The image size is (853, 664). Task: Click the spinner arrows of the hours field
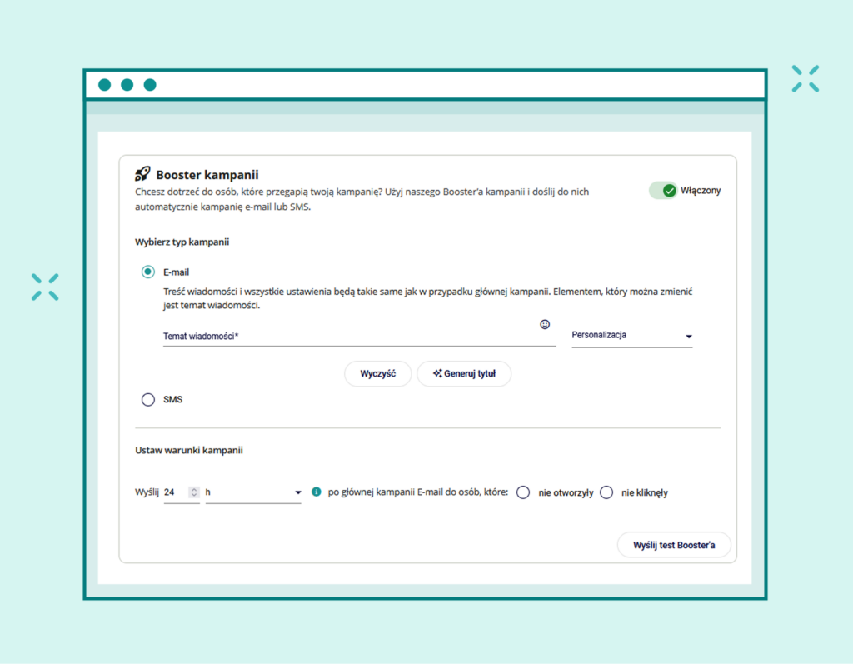click(193, 492)
